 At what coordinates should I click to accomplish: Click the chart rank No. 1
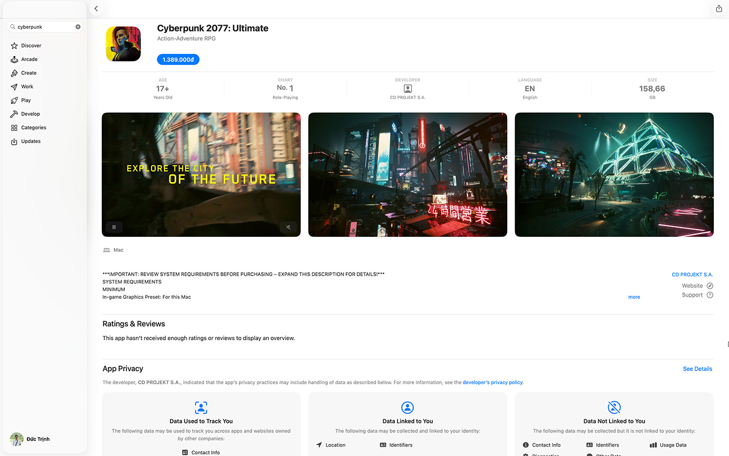(285, 88)
